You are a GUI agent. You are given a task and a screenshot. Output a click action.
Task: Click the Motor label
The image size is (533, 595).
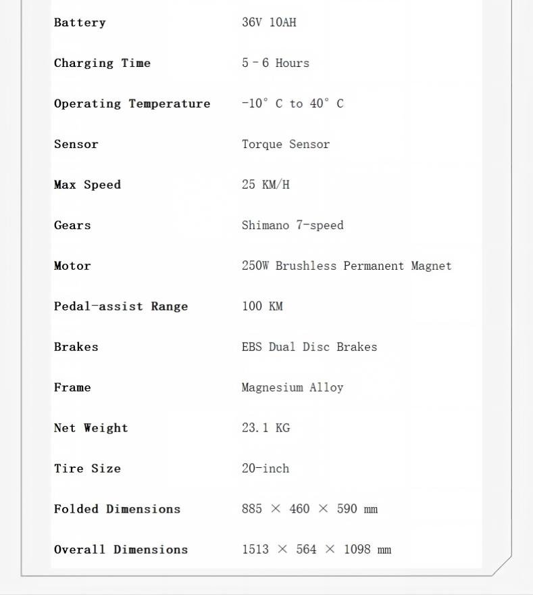pos(72,266)
